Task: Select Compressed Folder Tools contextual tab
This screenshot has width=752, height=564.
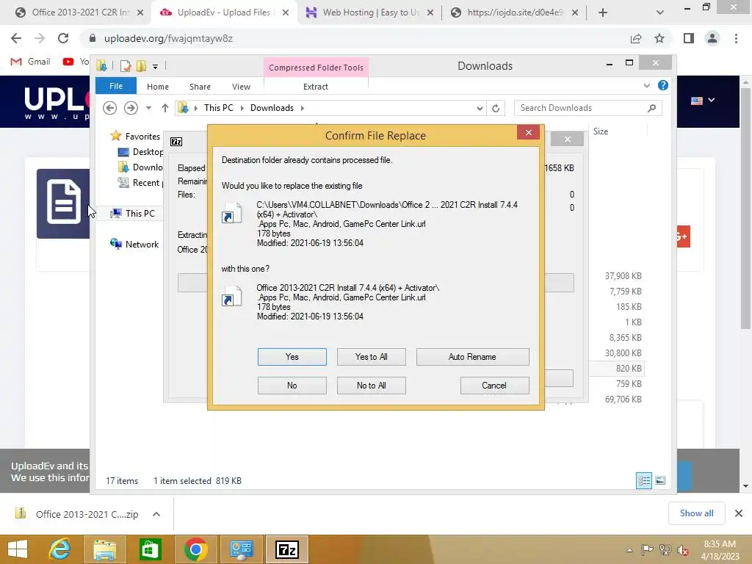Action: tap(316, 68)
